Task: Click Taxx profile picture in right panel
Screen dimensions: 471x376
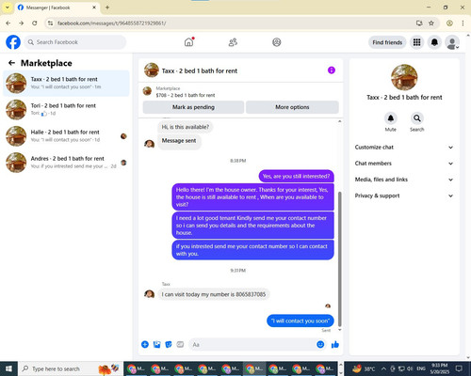Action: point(404,77)
